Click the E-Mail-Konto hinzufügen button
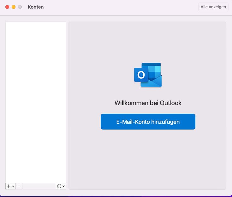Viewport: 232px width, 197px height. pyautogui.click(x=148, y=122)
